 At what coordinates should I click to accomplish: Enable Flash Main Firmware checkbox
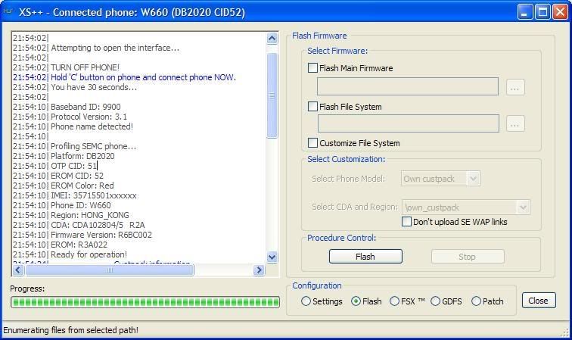tap(312, 68)
